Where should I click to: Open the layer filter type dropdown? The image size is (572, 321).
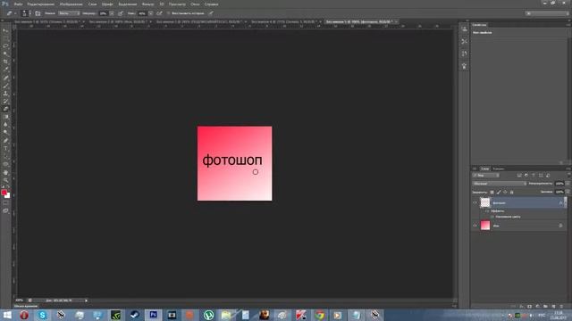[x=486, y=176]
